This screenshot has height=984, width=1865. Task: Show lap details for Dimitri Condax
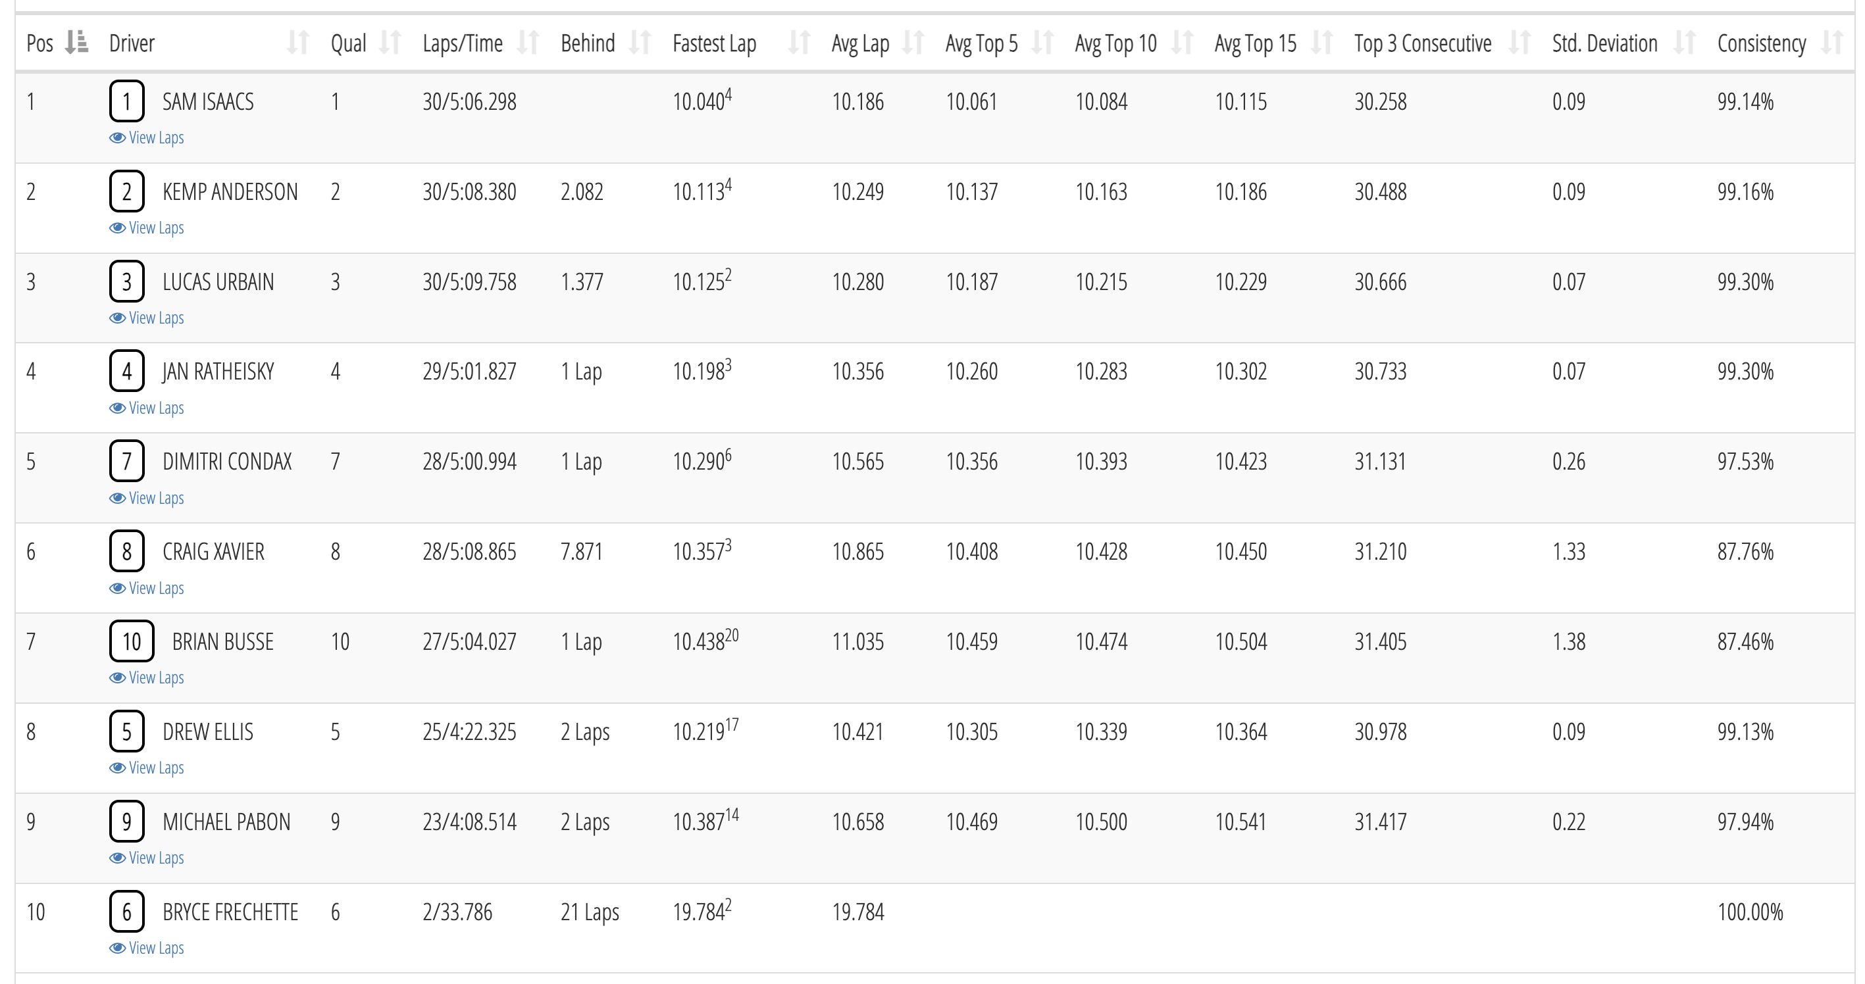[x=155, y=498]
